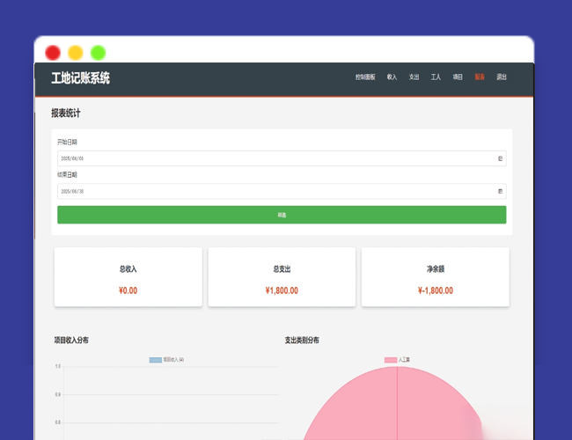
Task: Click the red window close button
Action: pyautogui.click(x=53, y=53)
